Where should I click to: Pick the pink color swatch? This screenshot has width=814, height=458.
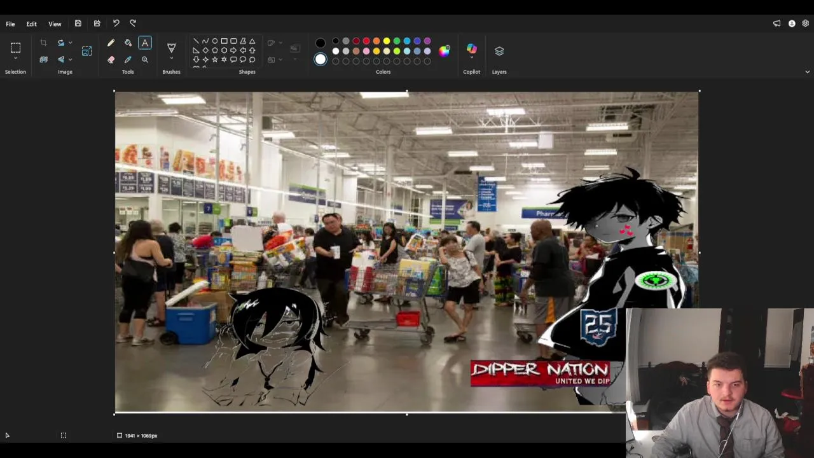pos(366,52)
